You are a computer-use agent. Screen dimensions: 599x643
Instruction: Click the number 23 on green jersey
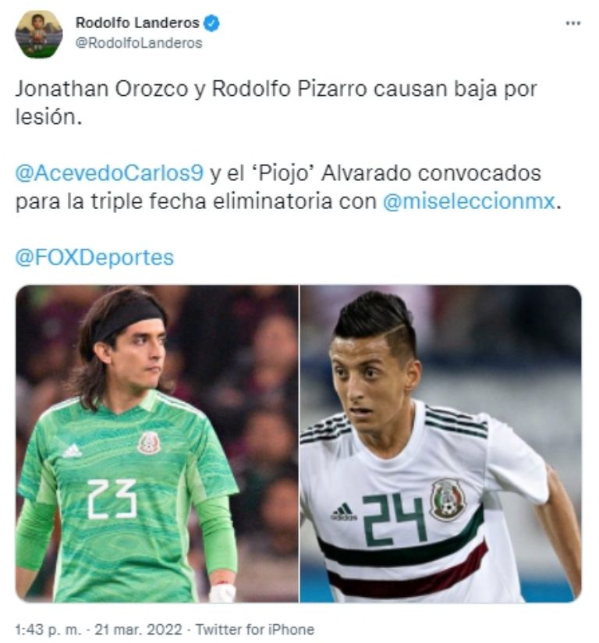tap(112, 499)
